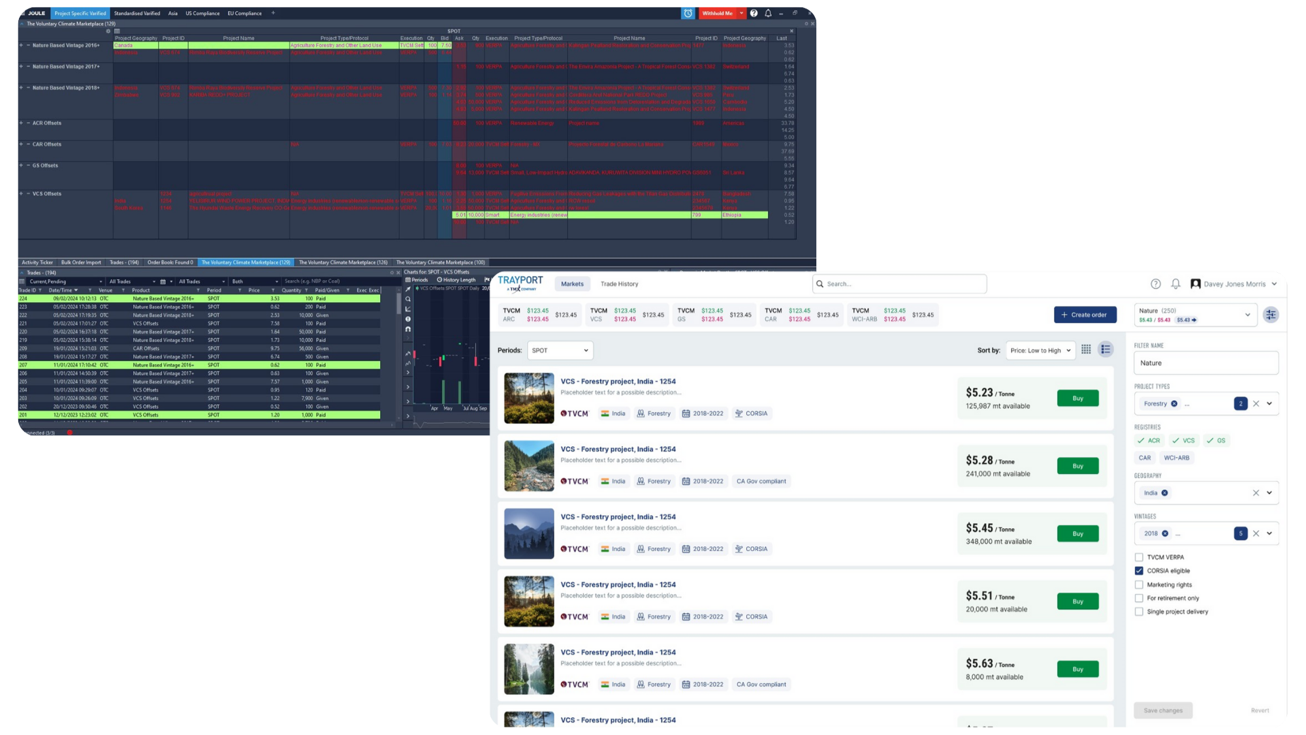The width and height of the screenshot is (1306, 735).
Task: Open Trayport notifications bell icon
Action: tap(1175, 284)
